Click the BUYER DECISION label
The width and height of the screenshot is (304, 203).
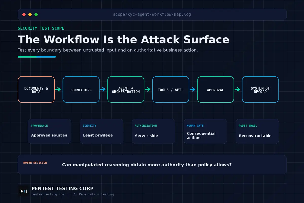tap(35, 163)
